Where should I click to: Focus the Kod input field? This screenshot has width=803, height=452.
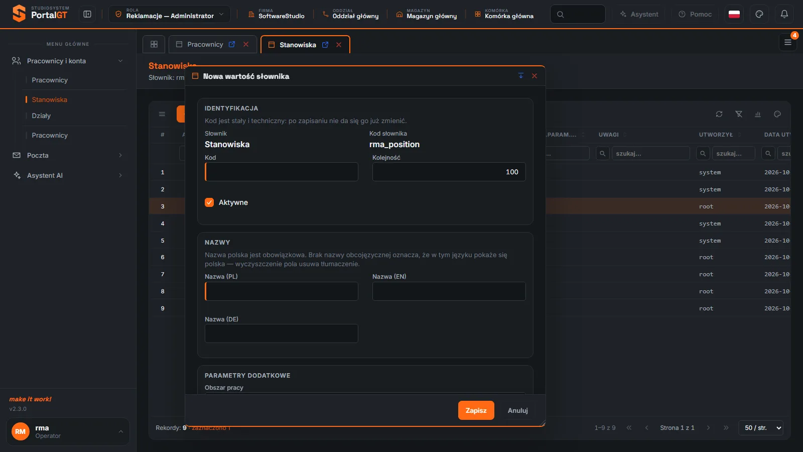coord(282,172)
